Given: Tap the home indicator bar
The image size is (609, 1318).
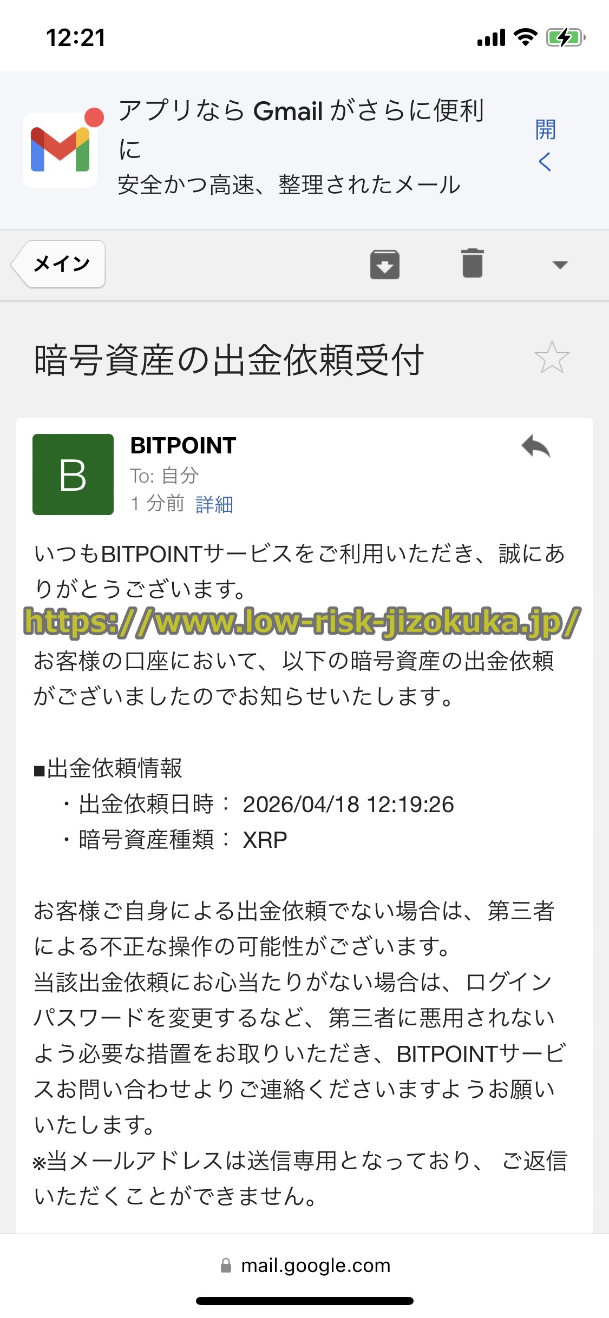Looking at the screenshot, I should click(x=305, y=1301).
